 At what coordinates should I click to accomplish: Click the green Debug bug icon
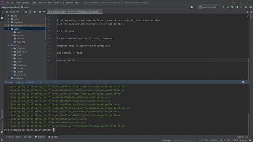[228, 7]
